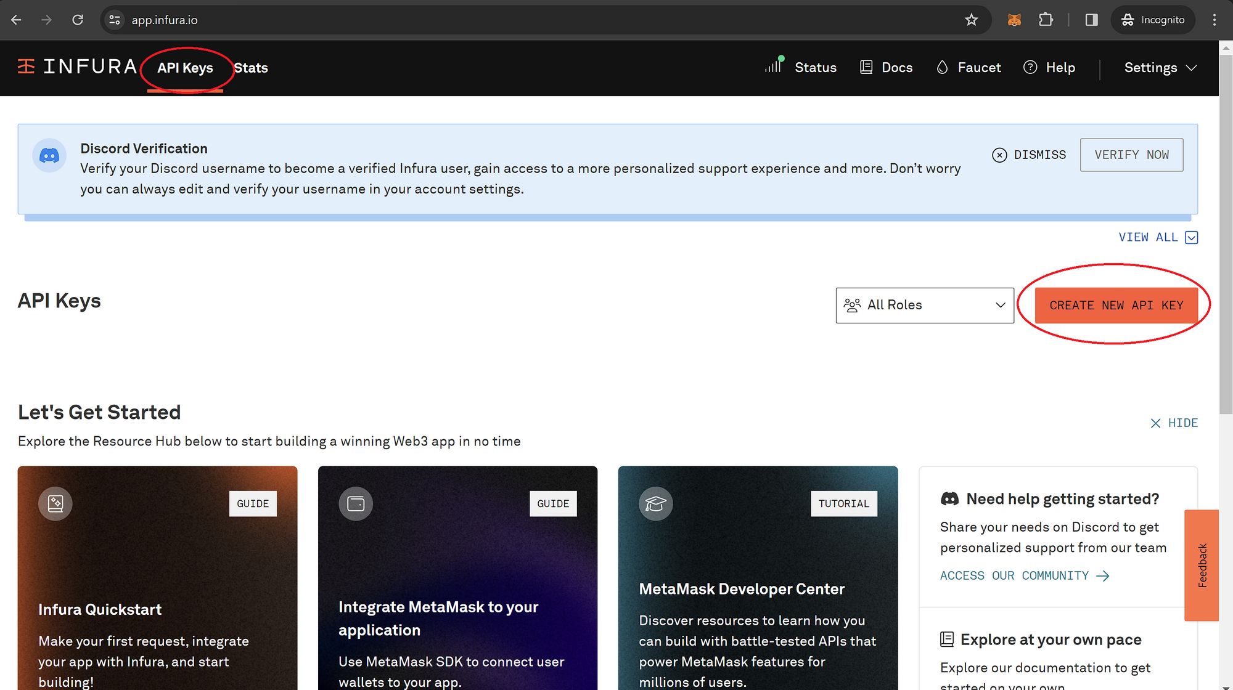Click the Settings chevron arrow
The width and height of the screenshot is (1233, 690).
[x=1191, y=68]
